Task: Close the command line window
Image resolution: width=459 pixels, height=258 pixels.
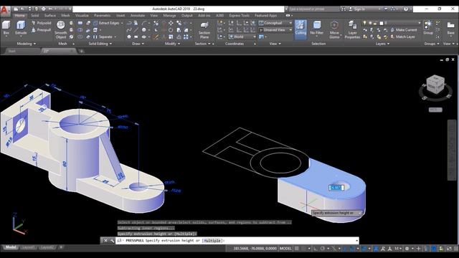Action: click(105, 241)
